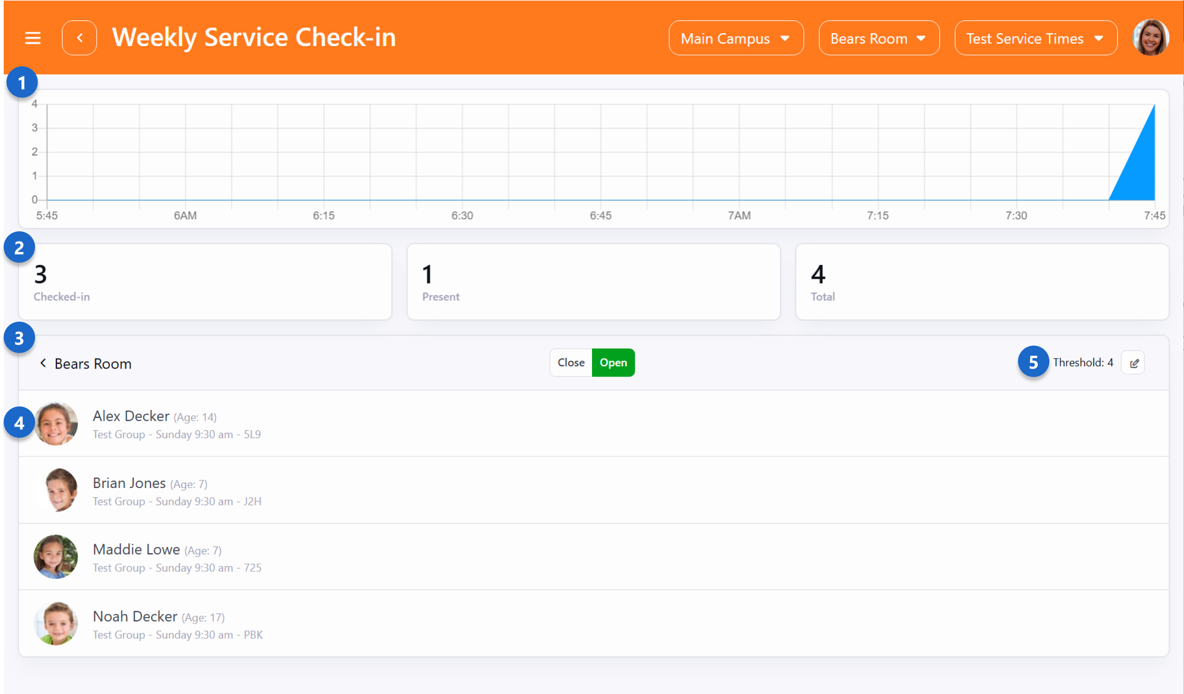The width and height of the screenshot is (1184, 694).
Task: Open the hamburger menu icon
Action: tap(32, 38)
